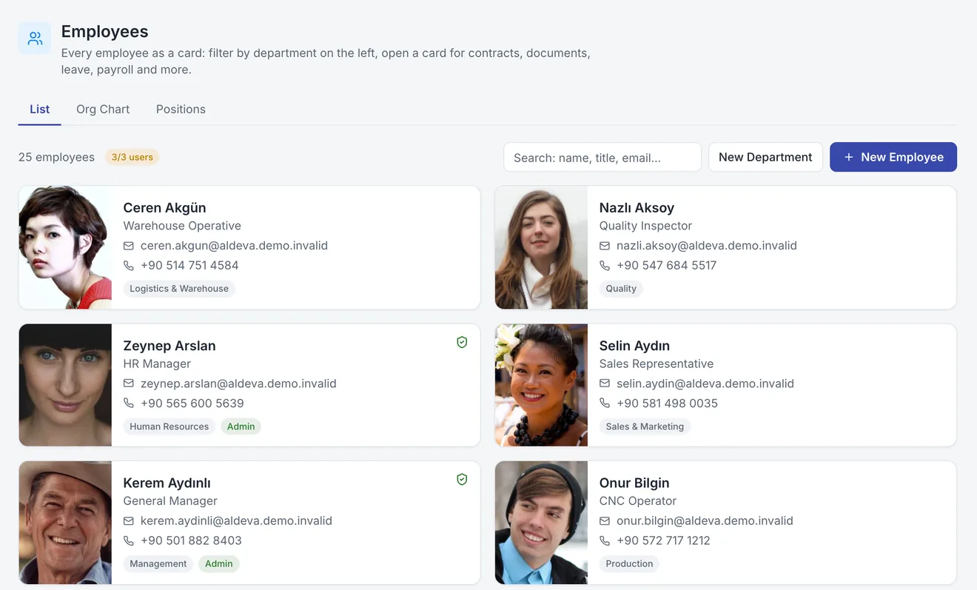
Task: Click the envelope icon beside zeynep.arslan email
Action: pyautogui.click(x=129, y=383)
